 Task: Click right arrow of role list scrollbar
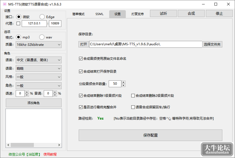click(x=59, y=145)
